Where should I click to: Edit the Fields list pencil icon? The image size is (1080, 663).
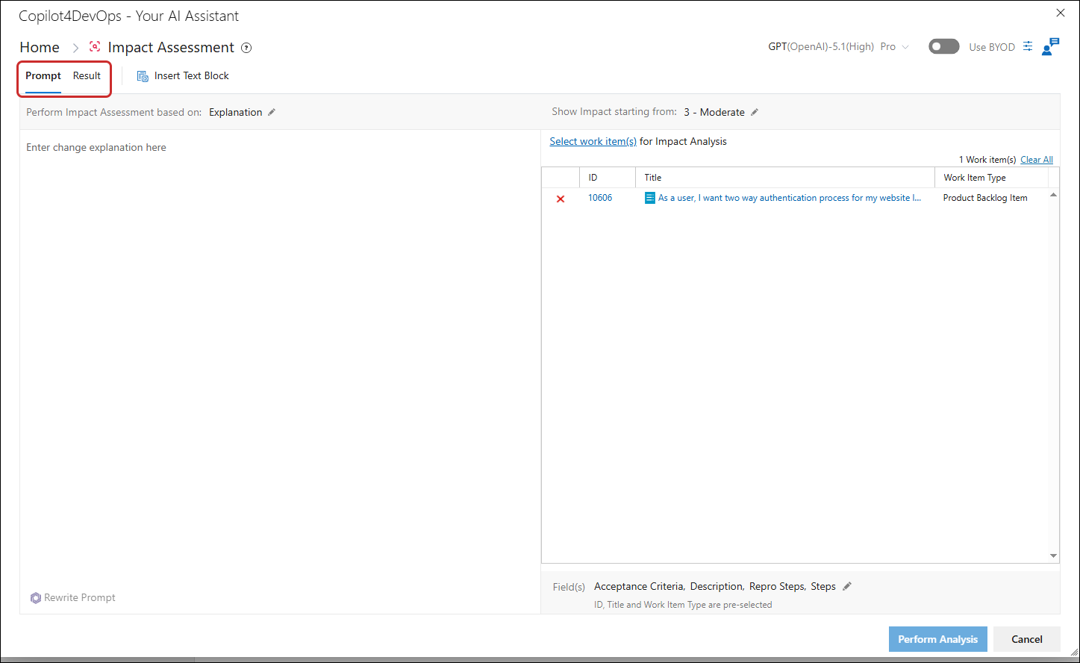point(846,586)
